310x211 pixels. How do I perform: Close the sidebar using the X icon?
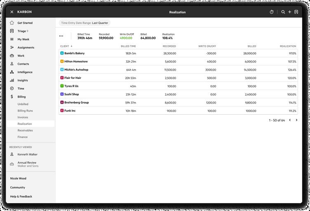pos(12,12)
